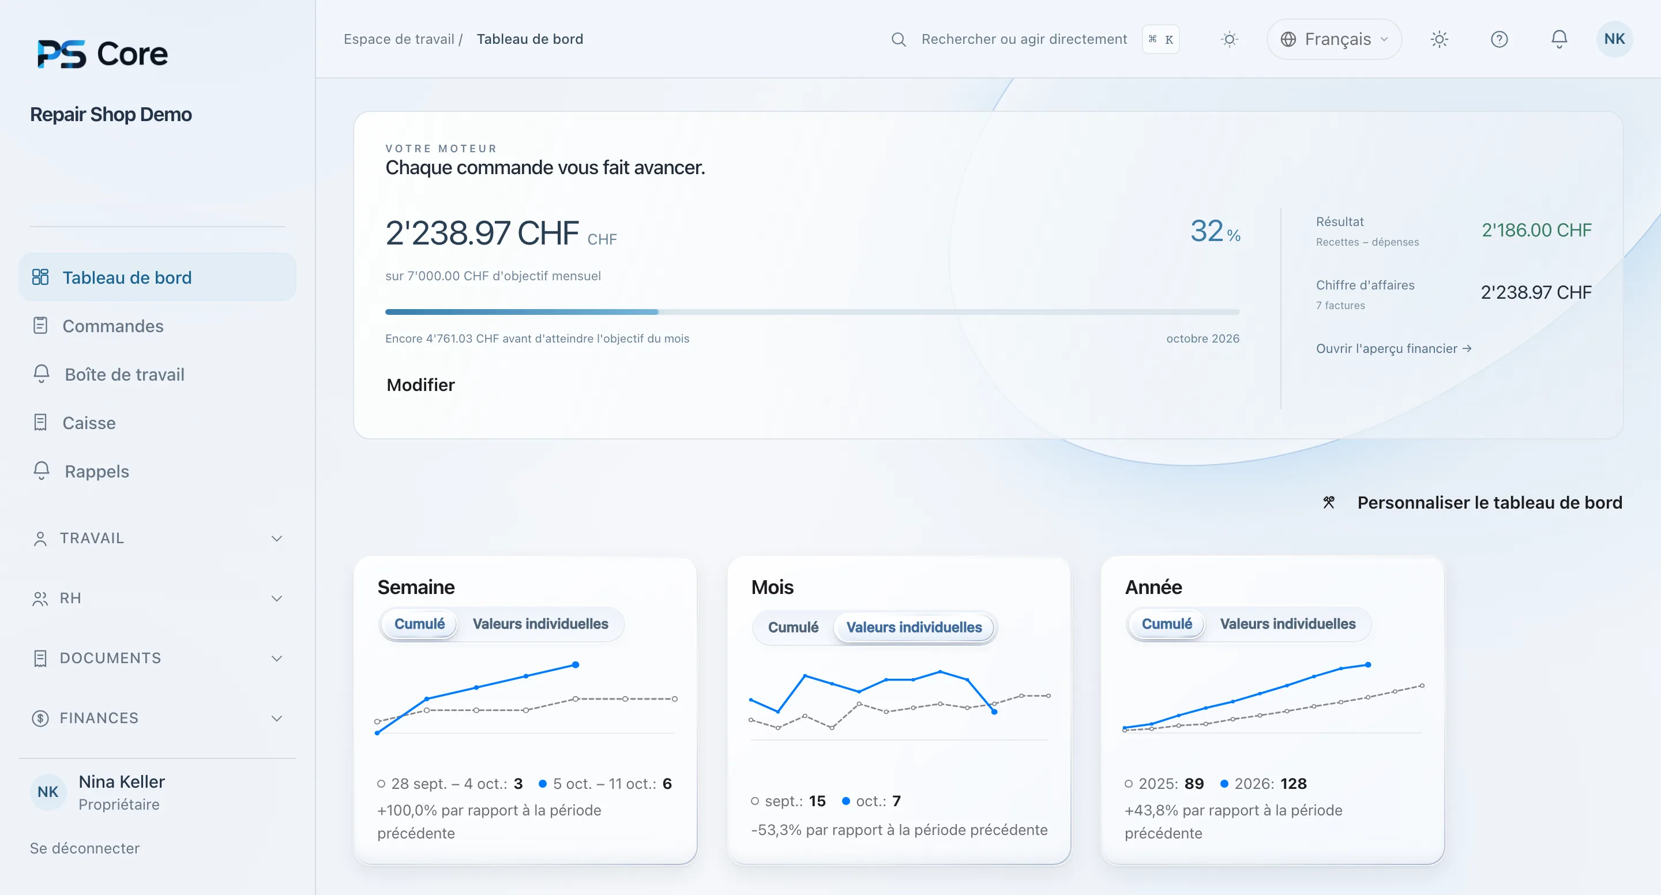Click the monthly goal progress bar
Screen dimensions: 1661x895
(x=812, y=312)
